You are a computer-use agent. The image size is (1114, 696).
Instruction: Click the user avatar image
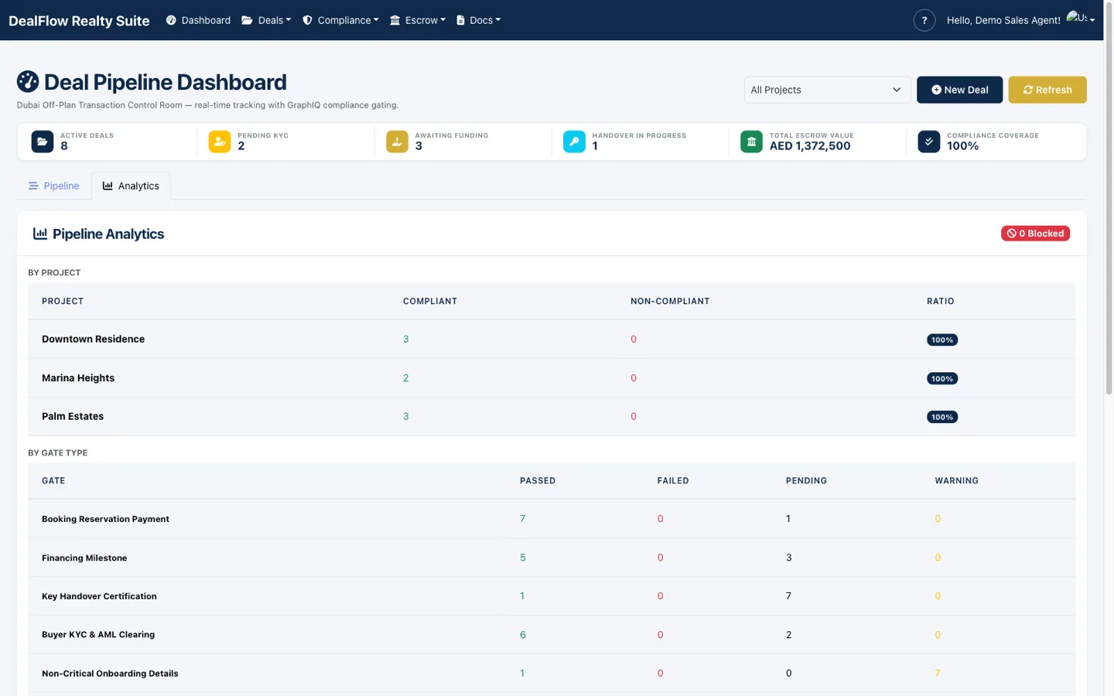pos(1076,17)
